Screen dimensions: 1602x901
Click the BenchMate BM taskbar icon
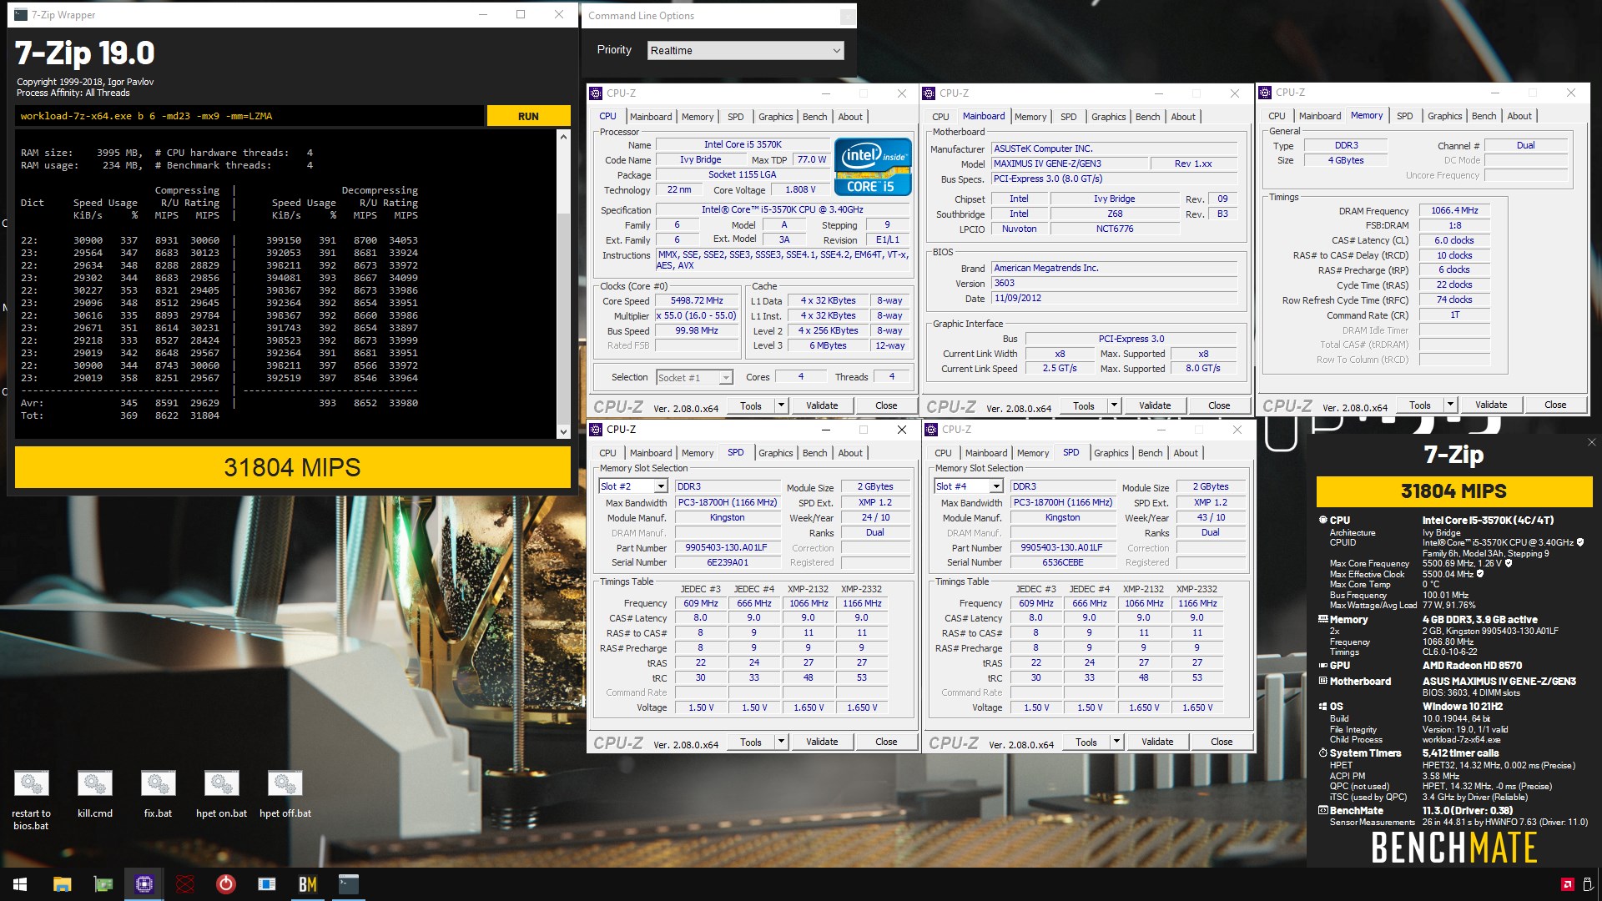pyautogui.click(x=307, y=884)
